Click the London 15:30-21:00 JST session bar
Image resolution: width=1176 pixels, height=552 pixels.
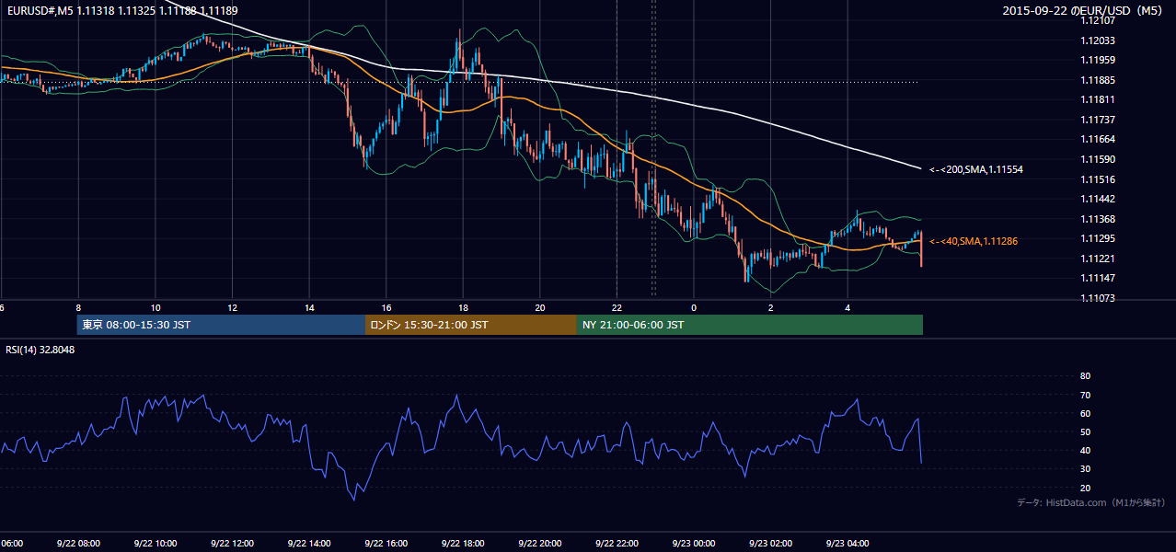471,325
